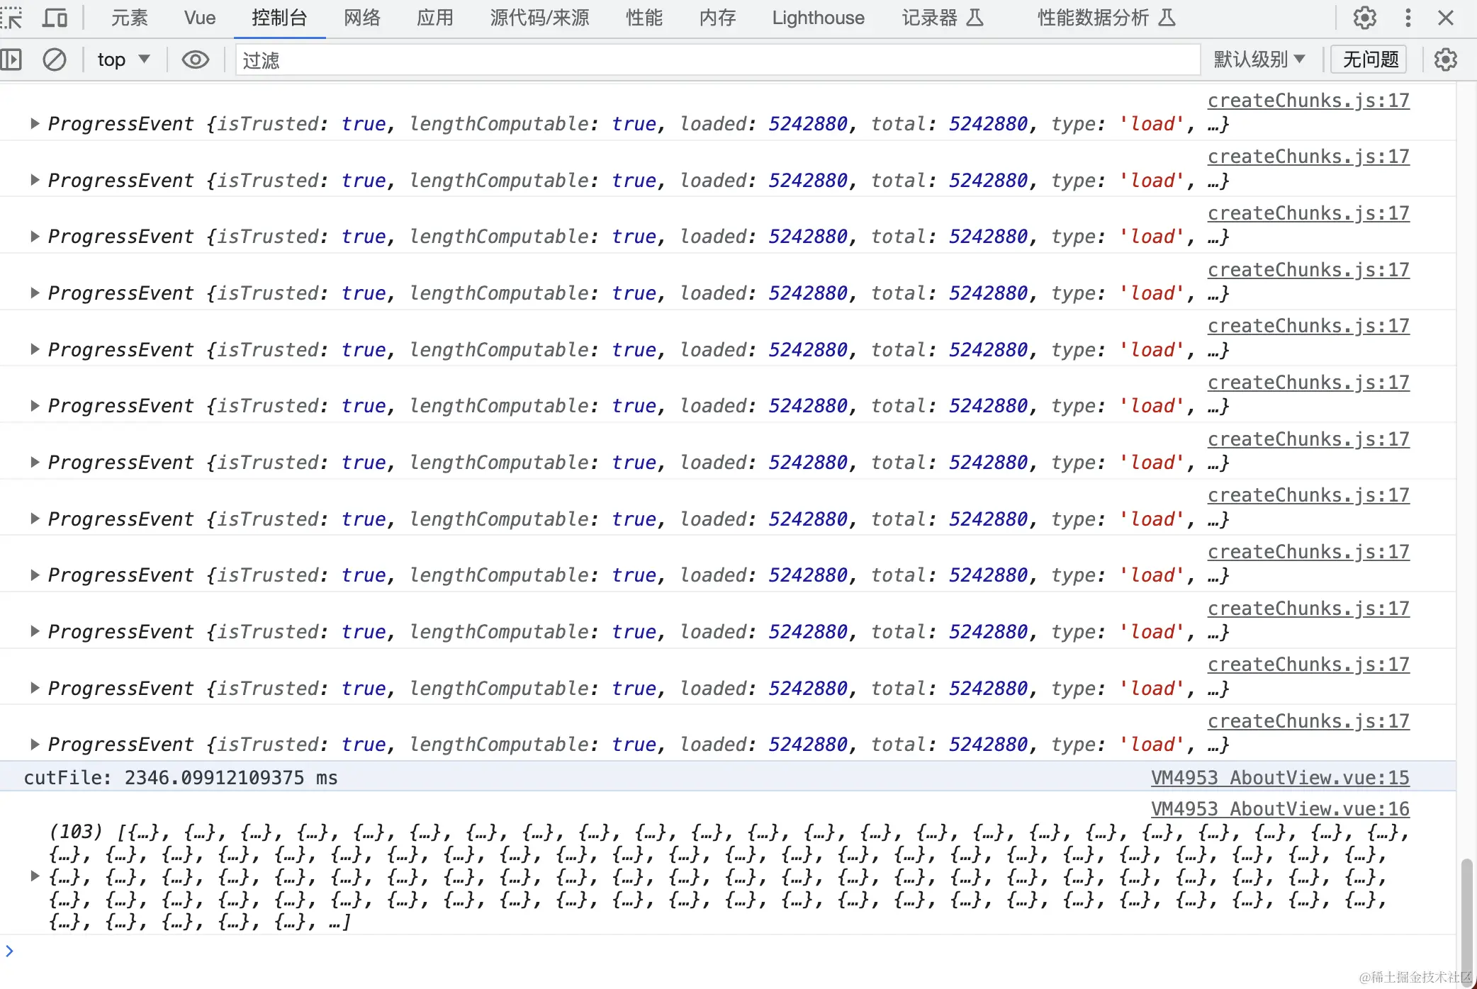The height and width of the screenshot is (989, 1477).
Task: Open console settings gear at the right
Action: pos(1445,60)
